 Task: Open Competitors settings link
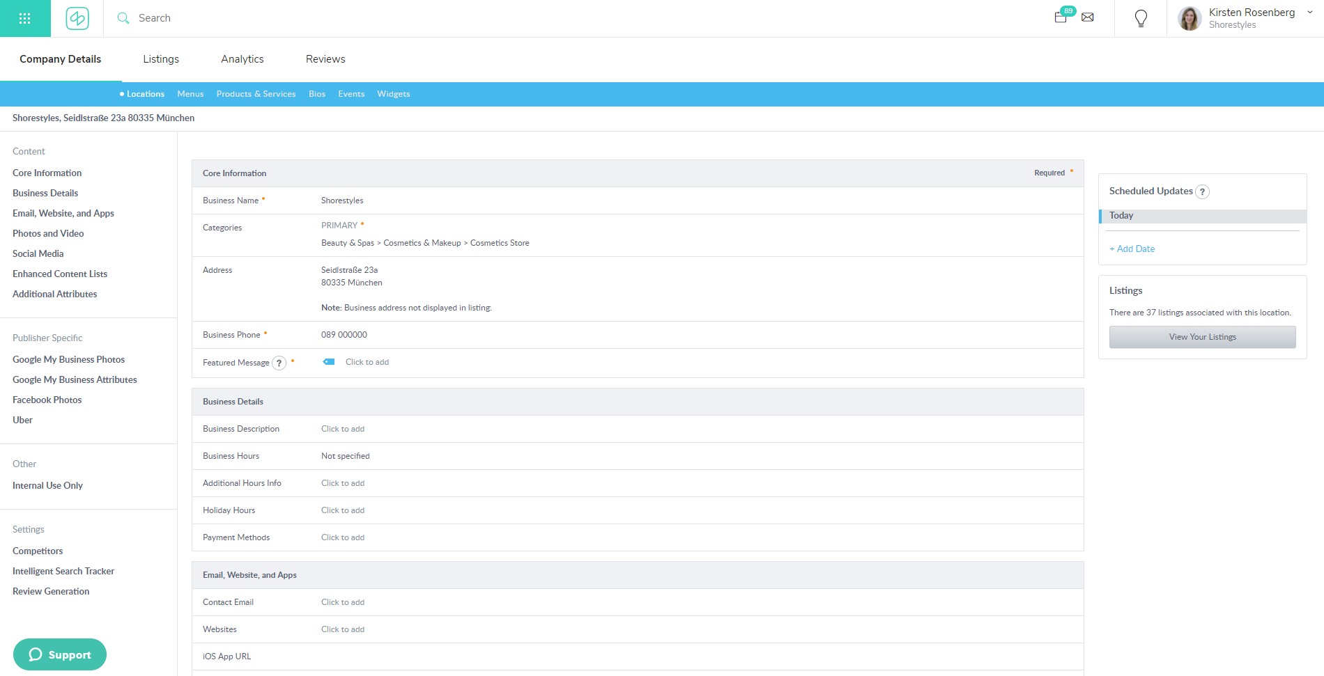pos(38,551)
